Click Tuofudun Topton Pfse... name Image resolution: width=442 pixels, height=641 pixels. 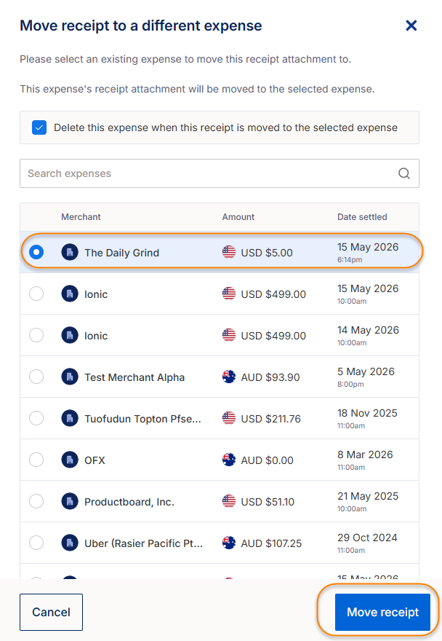142,419
